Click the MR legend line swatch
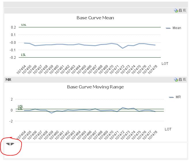Screen dimensions: 191x161 point(171,97)
